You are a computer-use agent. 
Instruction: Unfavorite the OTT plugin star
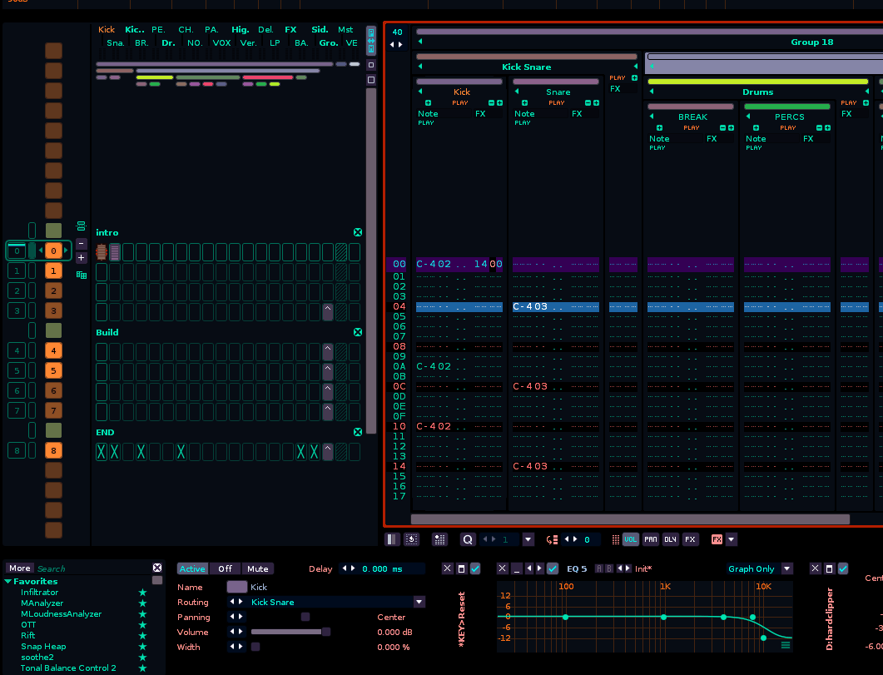(x=142, y=625)
